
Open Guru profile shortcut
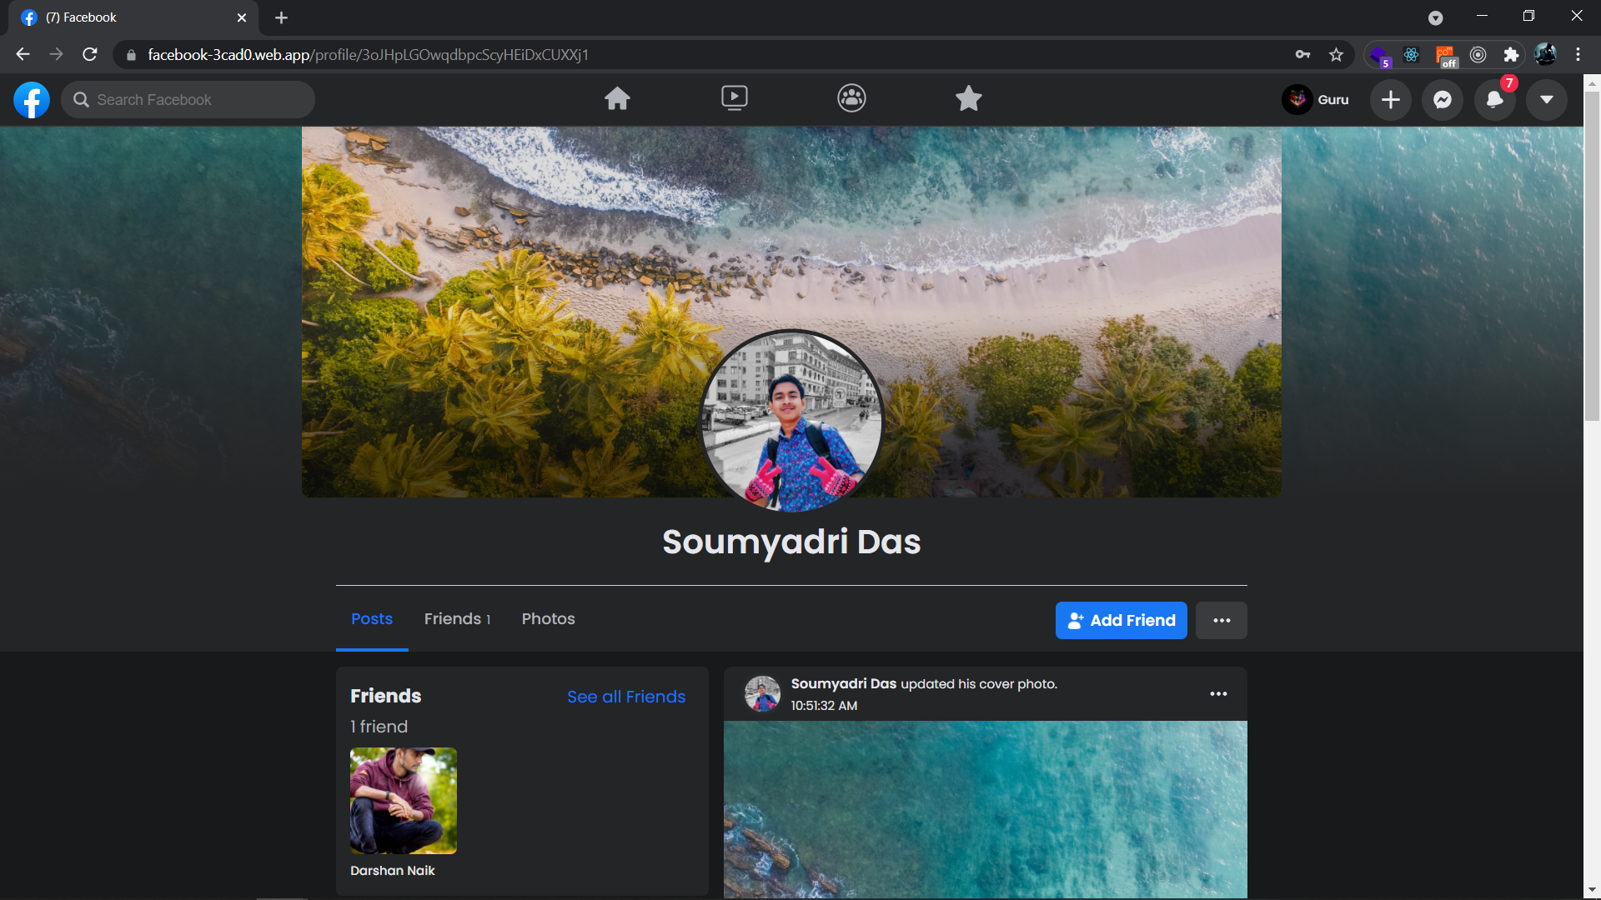coord(1316,100)
